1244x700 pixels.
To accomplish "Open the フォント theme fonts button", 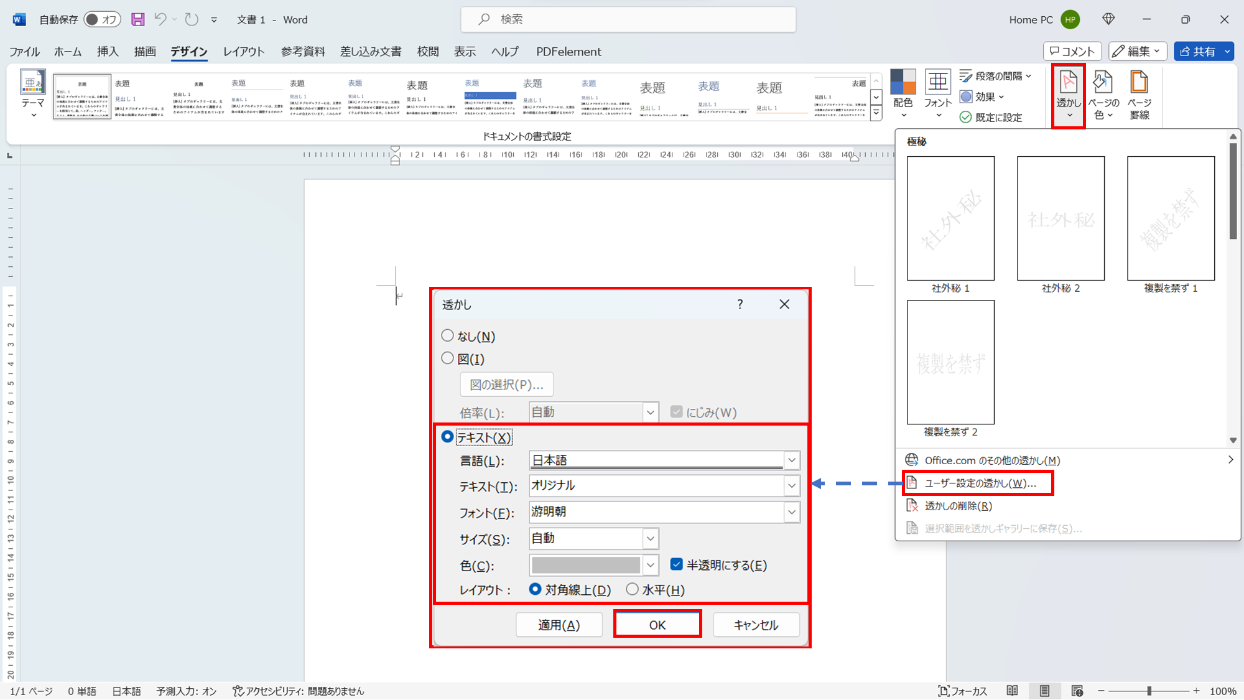I will (938, 95).
